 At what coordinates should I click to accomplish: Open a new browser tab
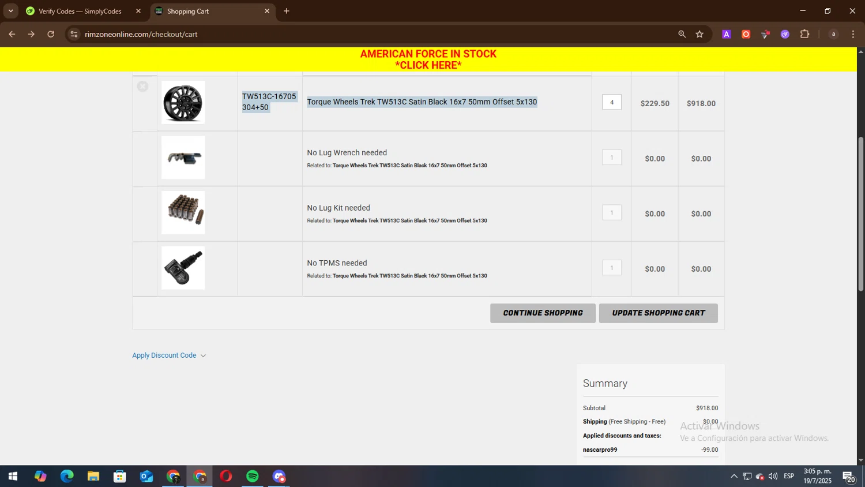pyautogui.click(x=287, y=11)
